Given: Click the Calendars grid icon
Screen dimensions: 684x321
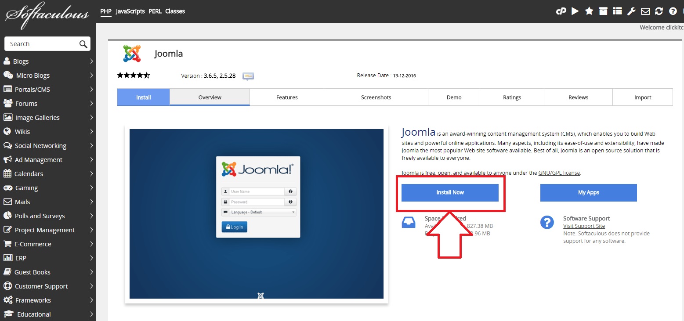Looking at the screenshot, I should coord(7,173).
